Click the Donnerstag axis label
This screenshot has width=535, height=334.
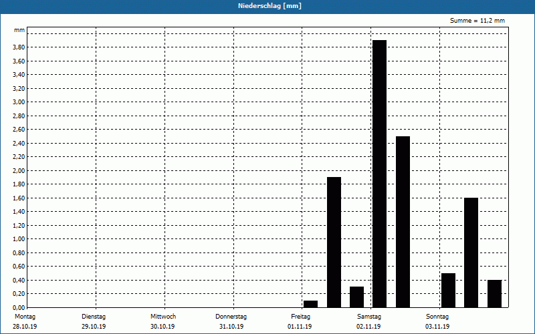pyautogui.click(x=231, y=317)
